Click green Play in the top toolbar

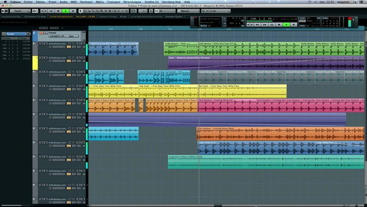(x=65, y=11)
